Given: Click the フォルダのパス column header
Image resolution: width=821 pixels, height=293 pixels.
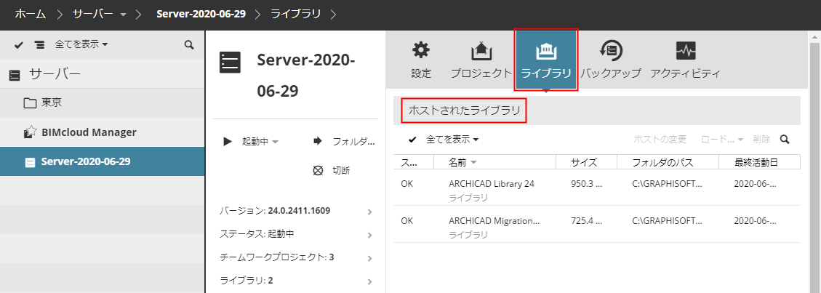Looking at the screenshot, I should [668, 162].
